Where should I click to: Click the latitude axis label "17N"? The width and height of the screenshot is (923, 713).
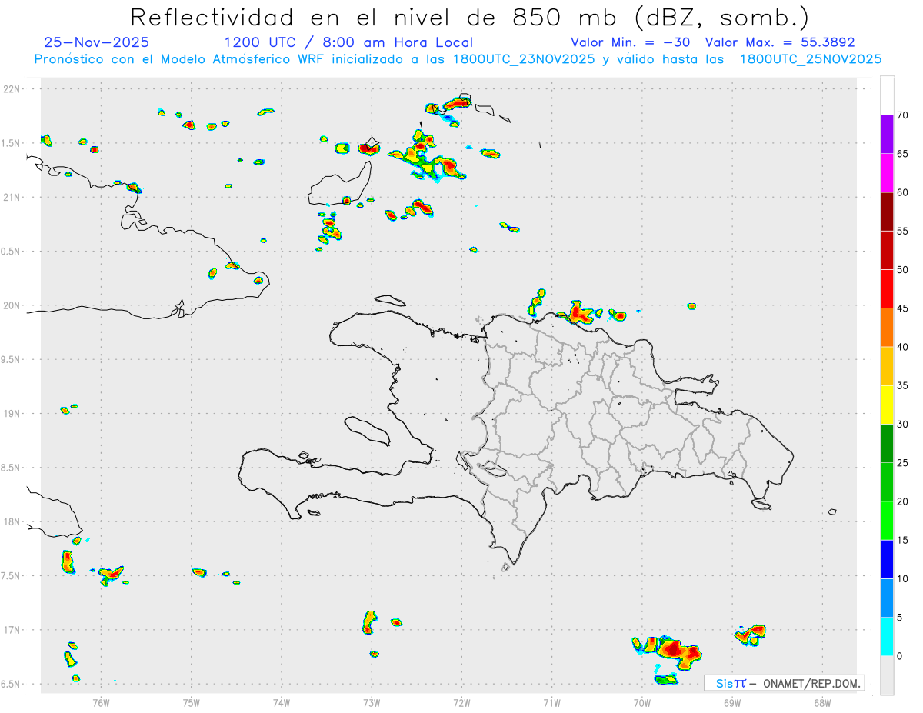[x=12, y=630]
